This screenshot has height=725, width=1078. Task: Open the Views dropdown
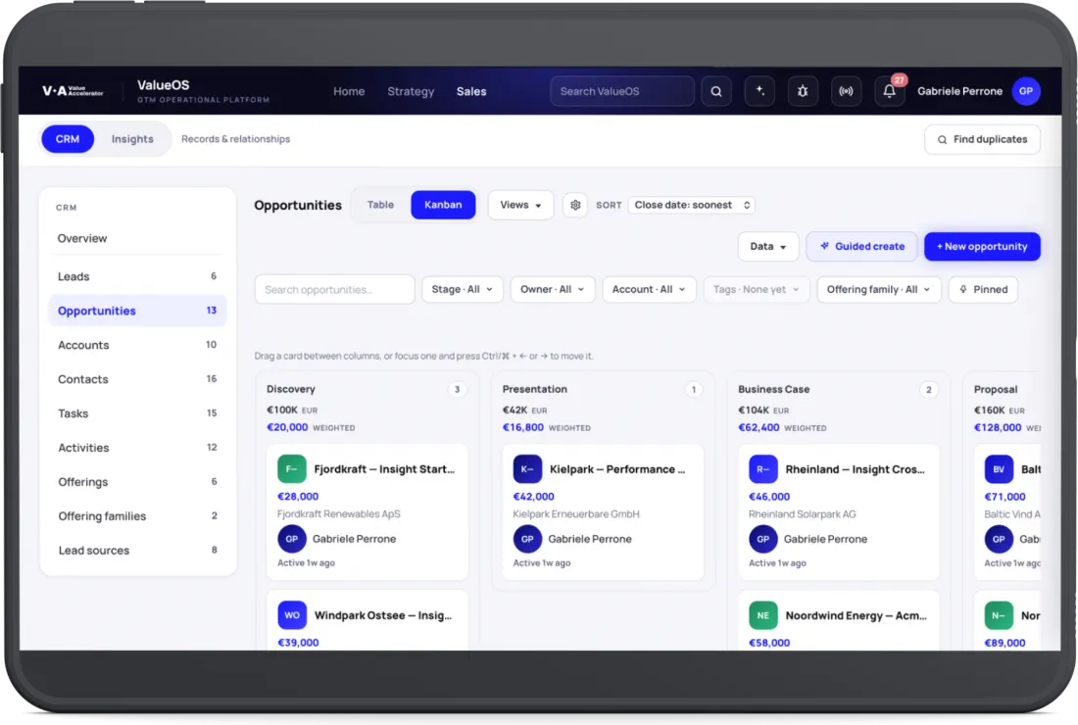tap(520, 205)
